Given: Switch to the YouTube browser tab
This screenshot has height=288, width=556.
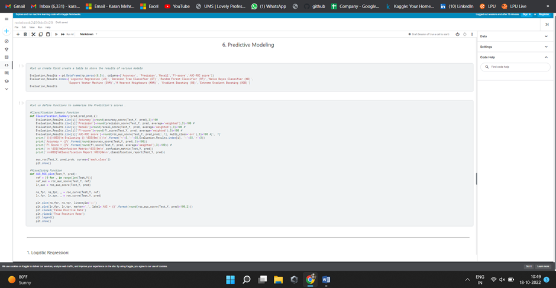Looking at the screenshot, I should tap(177, 6).
